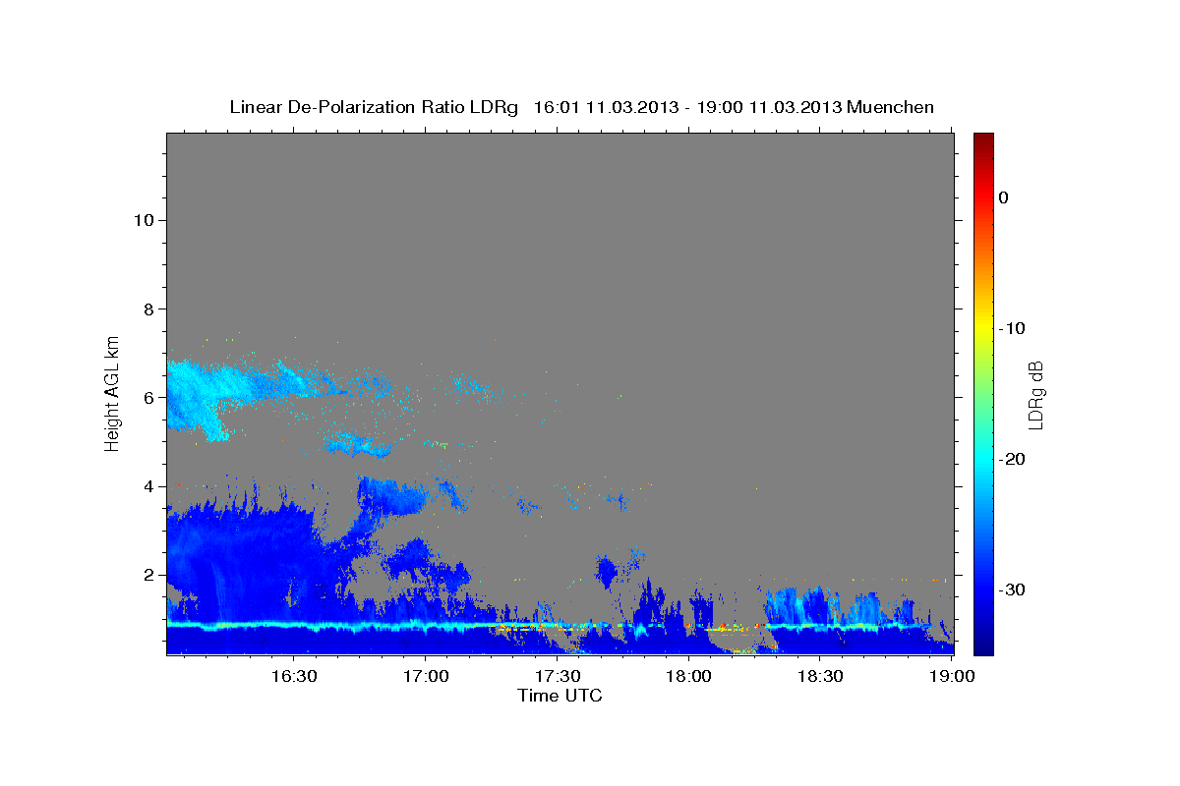The width and height of the screenshot is (1180, 786).
Task: Click the colorbar value -20
Action: 1012,459
